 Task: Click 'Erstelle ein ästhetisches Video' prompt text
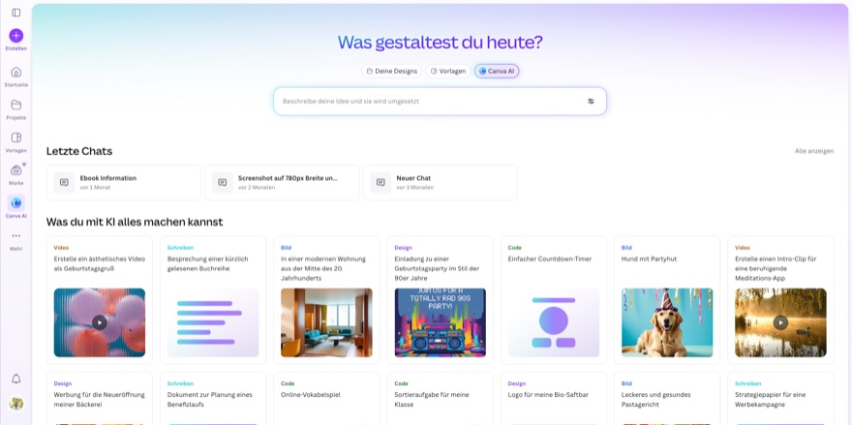pyautogui.click(x=100, y=263)
